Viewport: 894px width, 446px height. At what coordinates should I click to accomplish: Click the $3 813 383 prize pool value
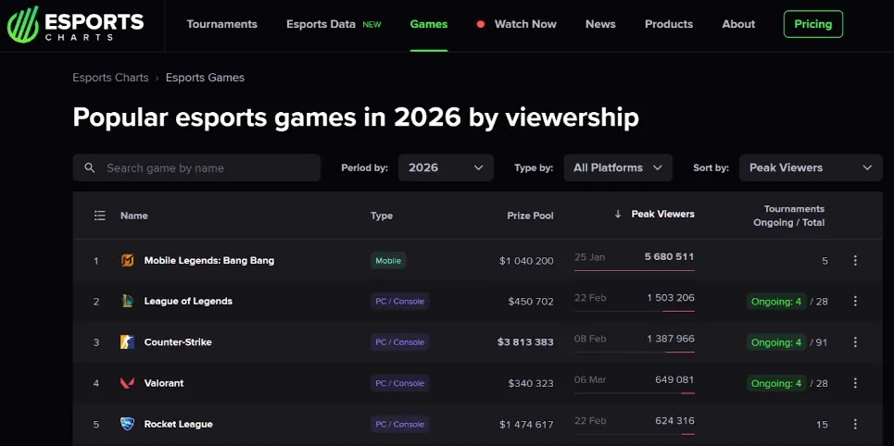[x=525, y=342]
